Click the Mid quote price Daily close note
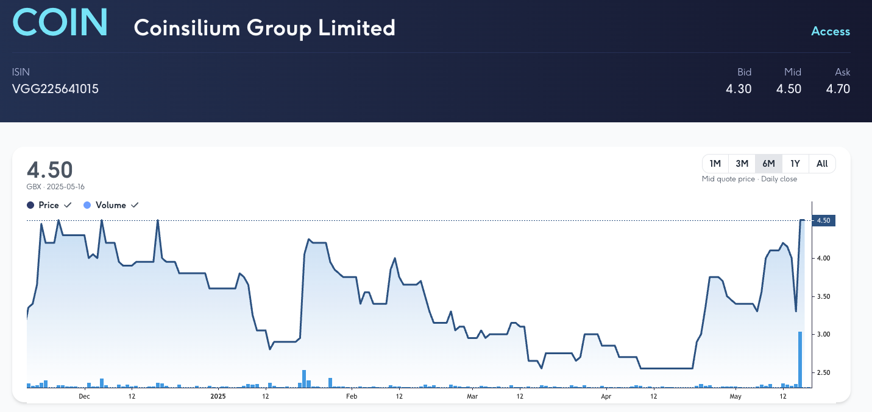 point(750,179)
